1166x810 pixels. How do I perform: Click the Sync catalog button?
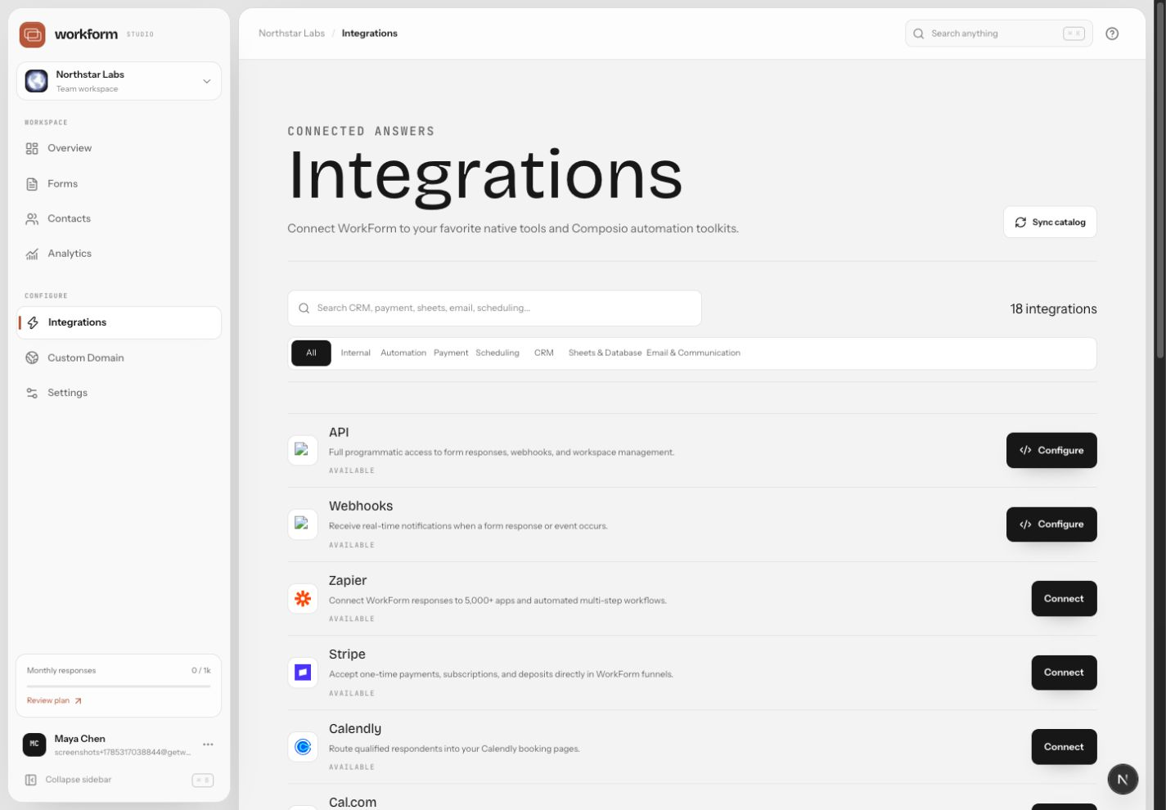1050,222
